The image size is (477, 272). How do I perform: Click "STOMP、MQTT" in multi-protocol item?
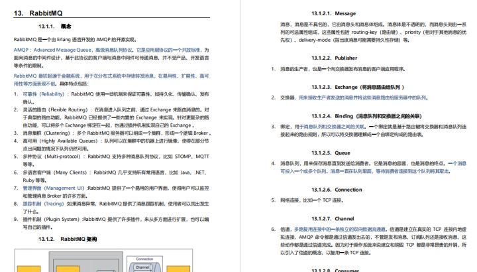(192, 157)
